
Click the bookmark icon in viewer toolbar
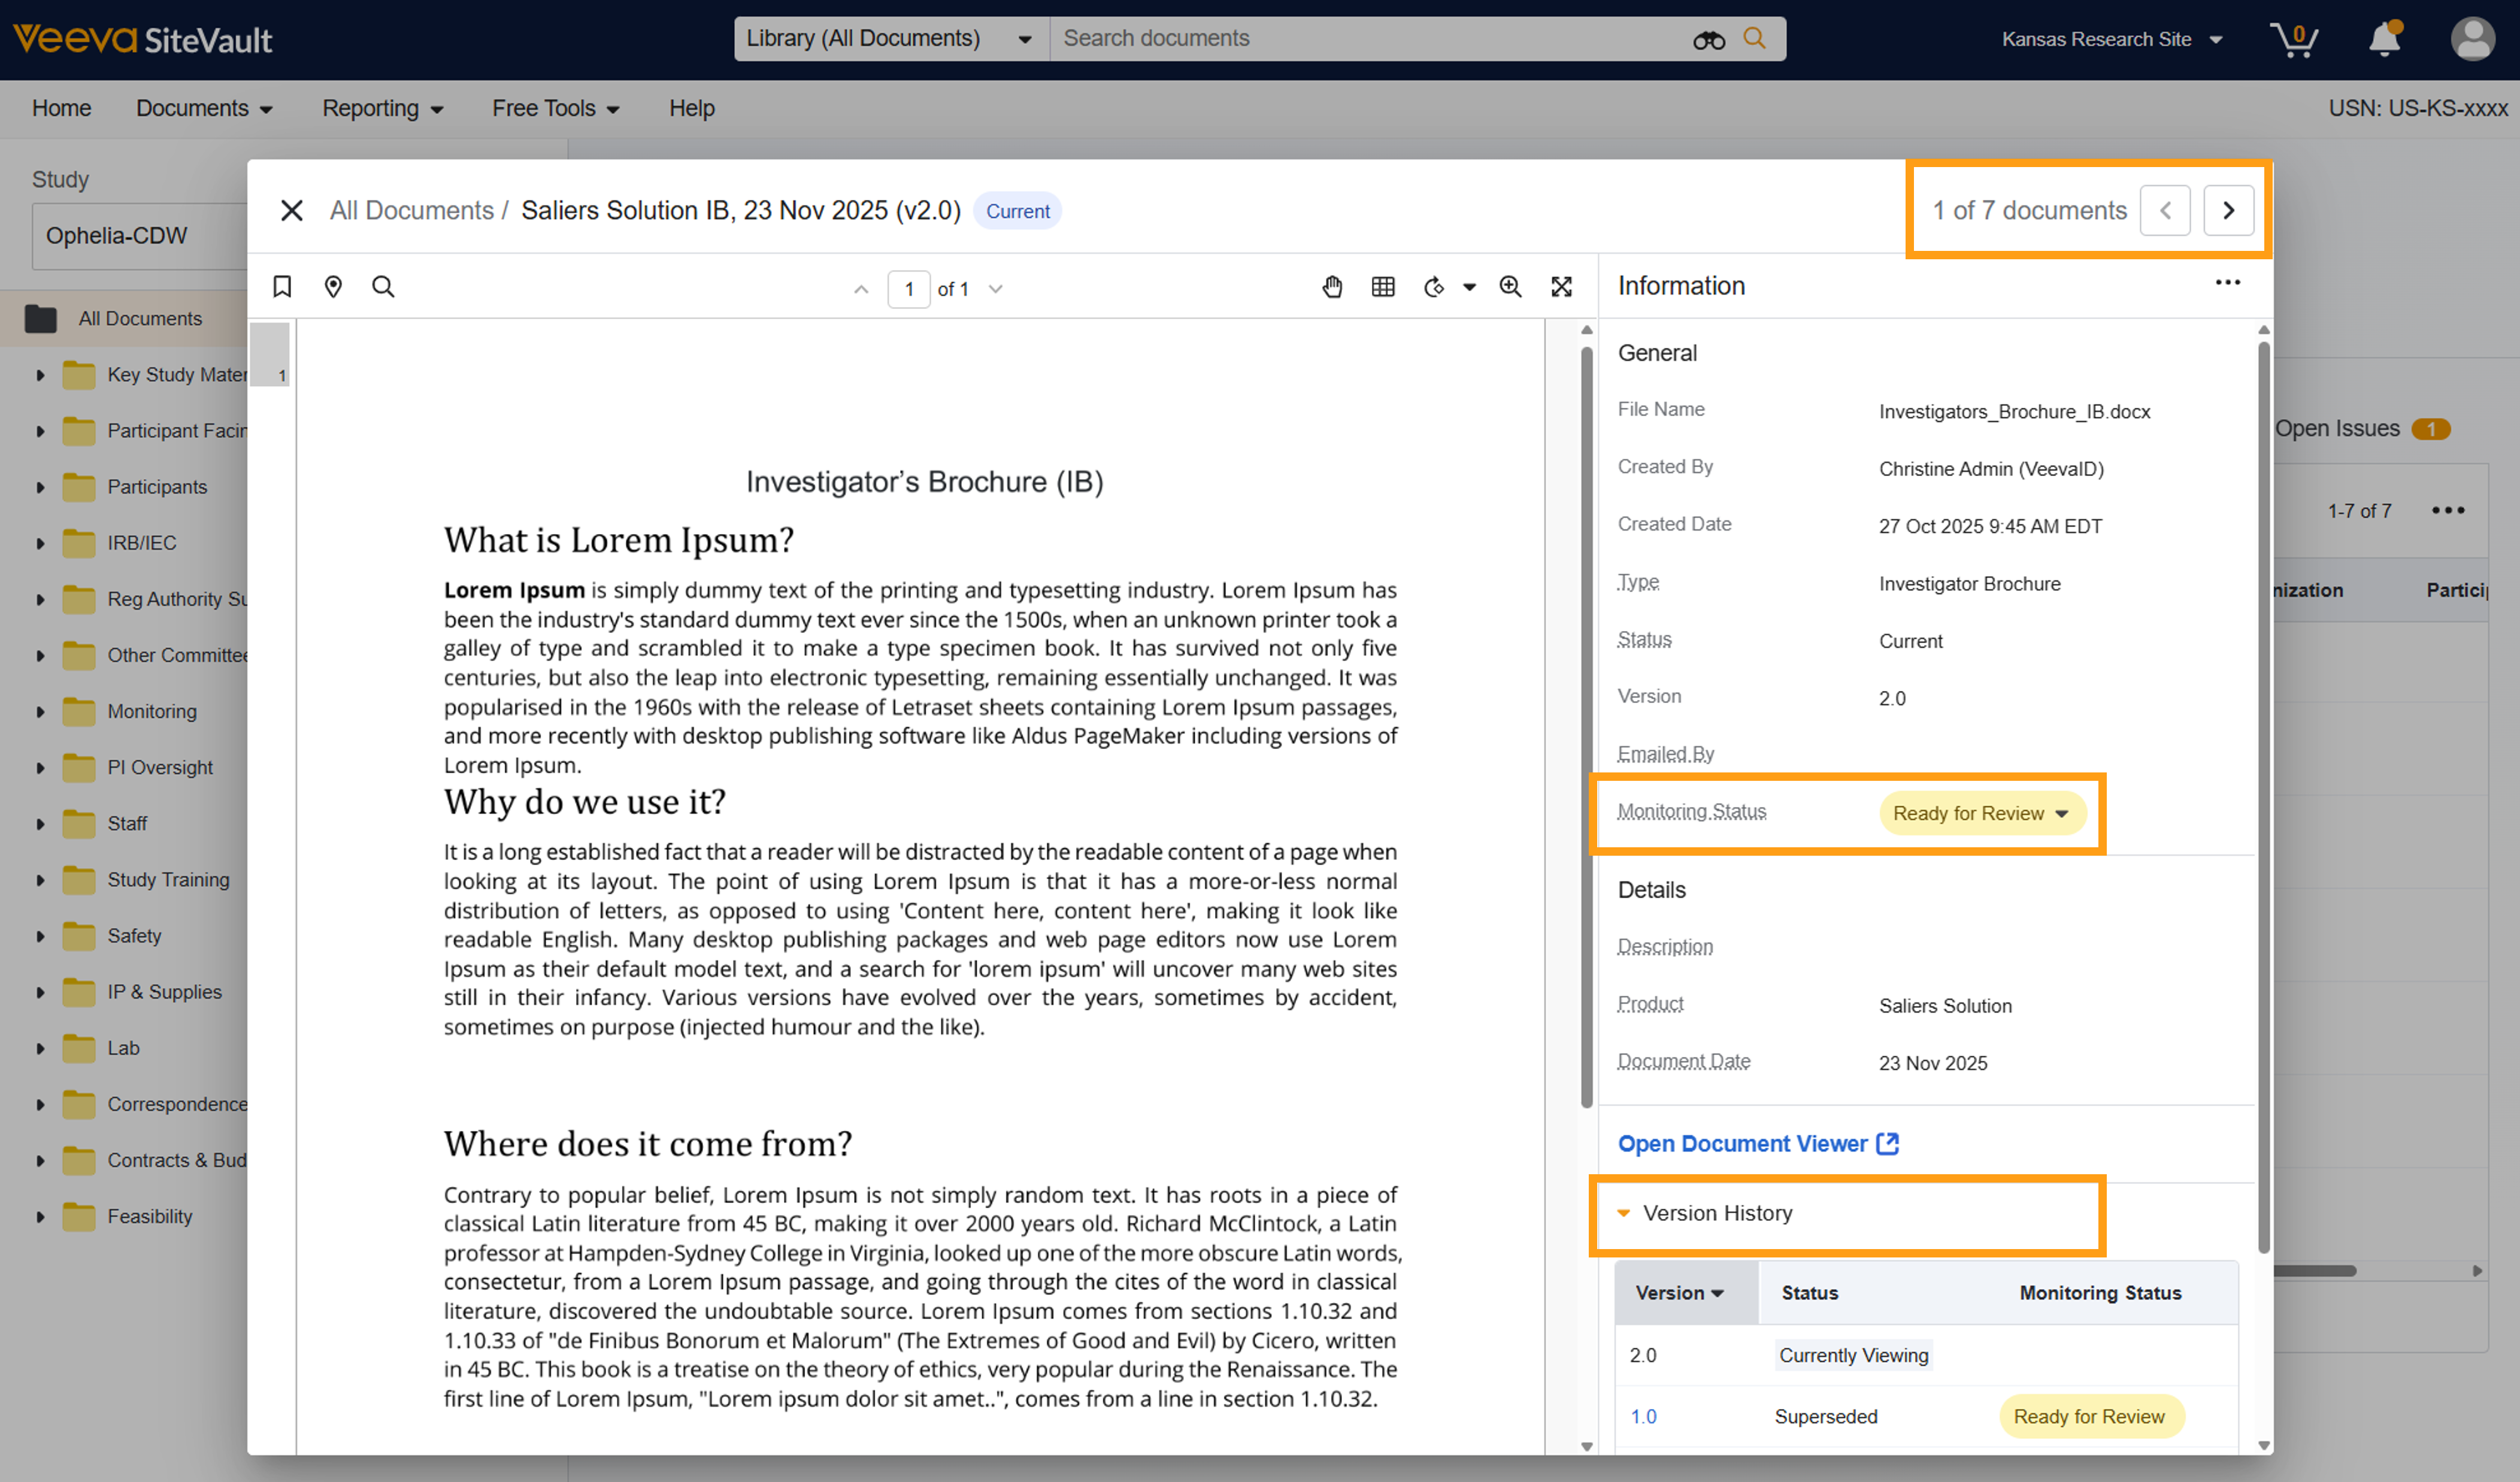click(x=282, y=287)
